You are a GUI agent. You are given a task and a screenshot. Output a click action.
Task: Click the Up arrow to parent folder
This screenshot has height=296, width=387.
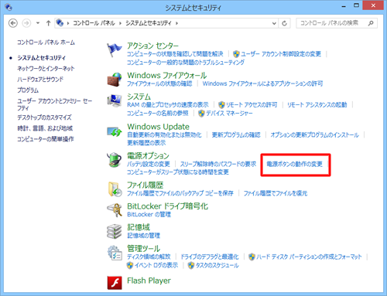48,23
